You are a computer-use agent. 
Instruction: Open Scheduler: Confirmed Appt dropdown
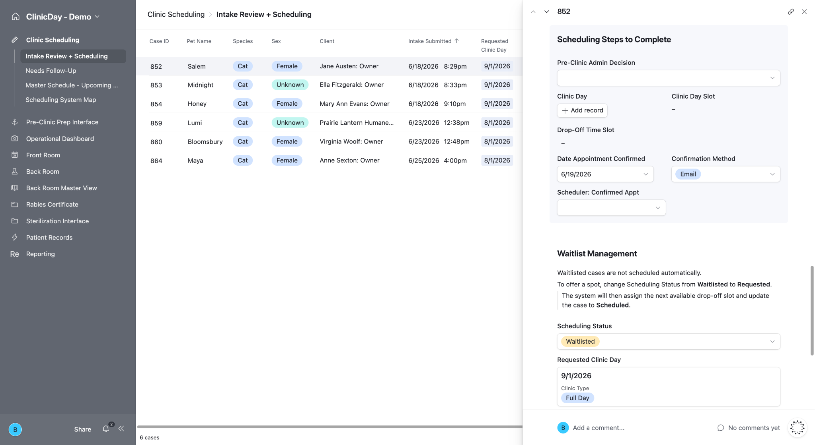coord(611,208)
